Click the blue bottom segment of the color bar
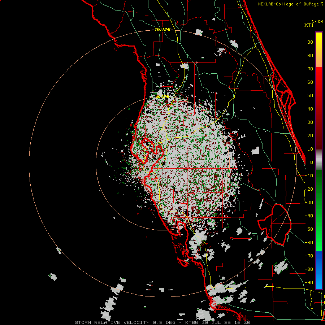 [319, 270]
